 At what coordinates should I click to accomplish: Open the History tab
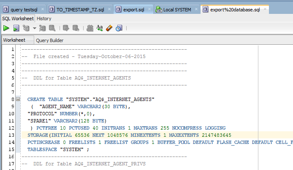44,18
